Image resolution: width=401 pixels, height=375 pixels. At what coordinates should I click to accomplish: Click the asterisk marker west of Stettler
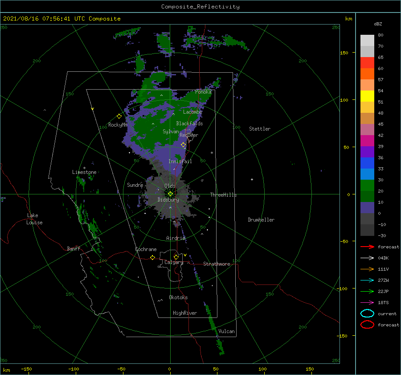(212, 153)
